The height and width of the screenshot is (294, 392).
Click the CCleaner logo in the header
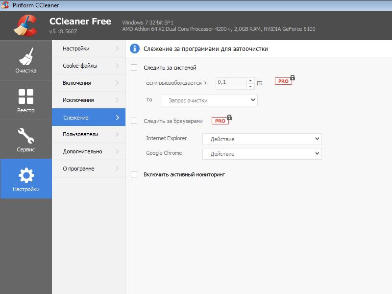tap(25, 25)
